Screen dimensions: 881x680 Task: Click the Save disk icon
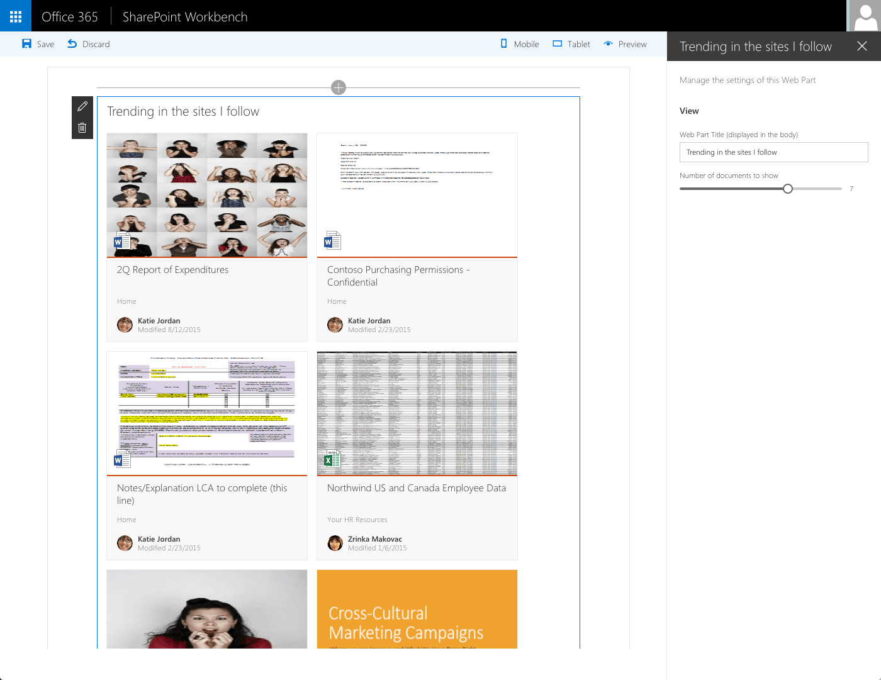coord(26,44)
